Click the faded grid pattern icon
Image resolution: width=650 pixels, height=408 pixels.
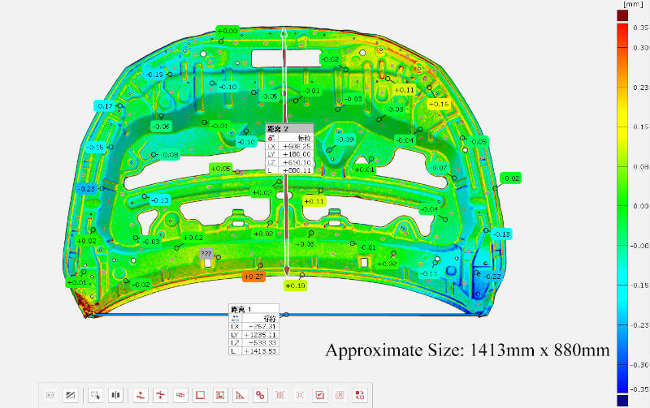(279, 395)
